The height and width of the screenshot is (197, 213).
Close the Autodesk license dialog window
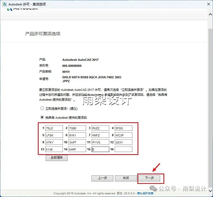tap(209, 4)
